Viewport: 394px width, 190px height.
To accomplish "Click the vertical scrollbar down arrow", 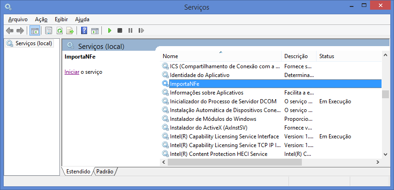I will pos(385,154).
